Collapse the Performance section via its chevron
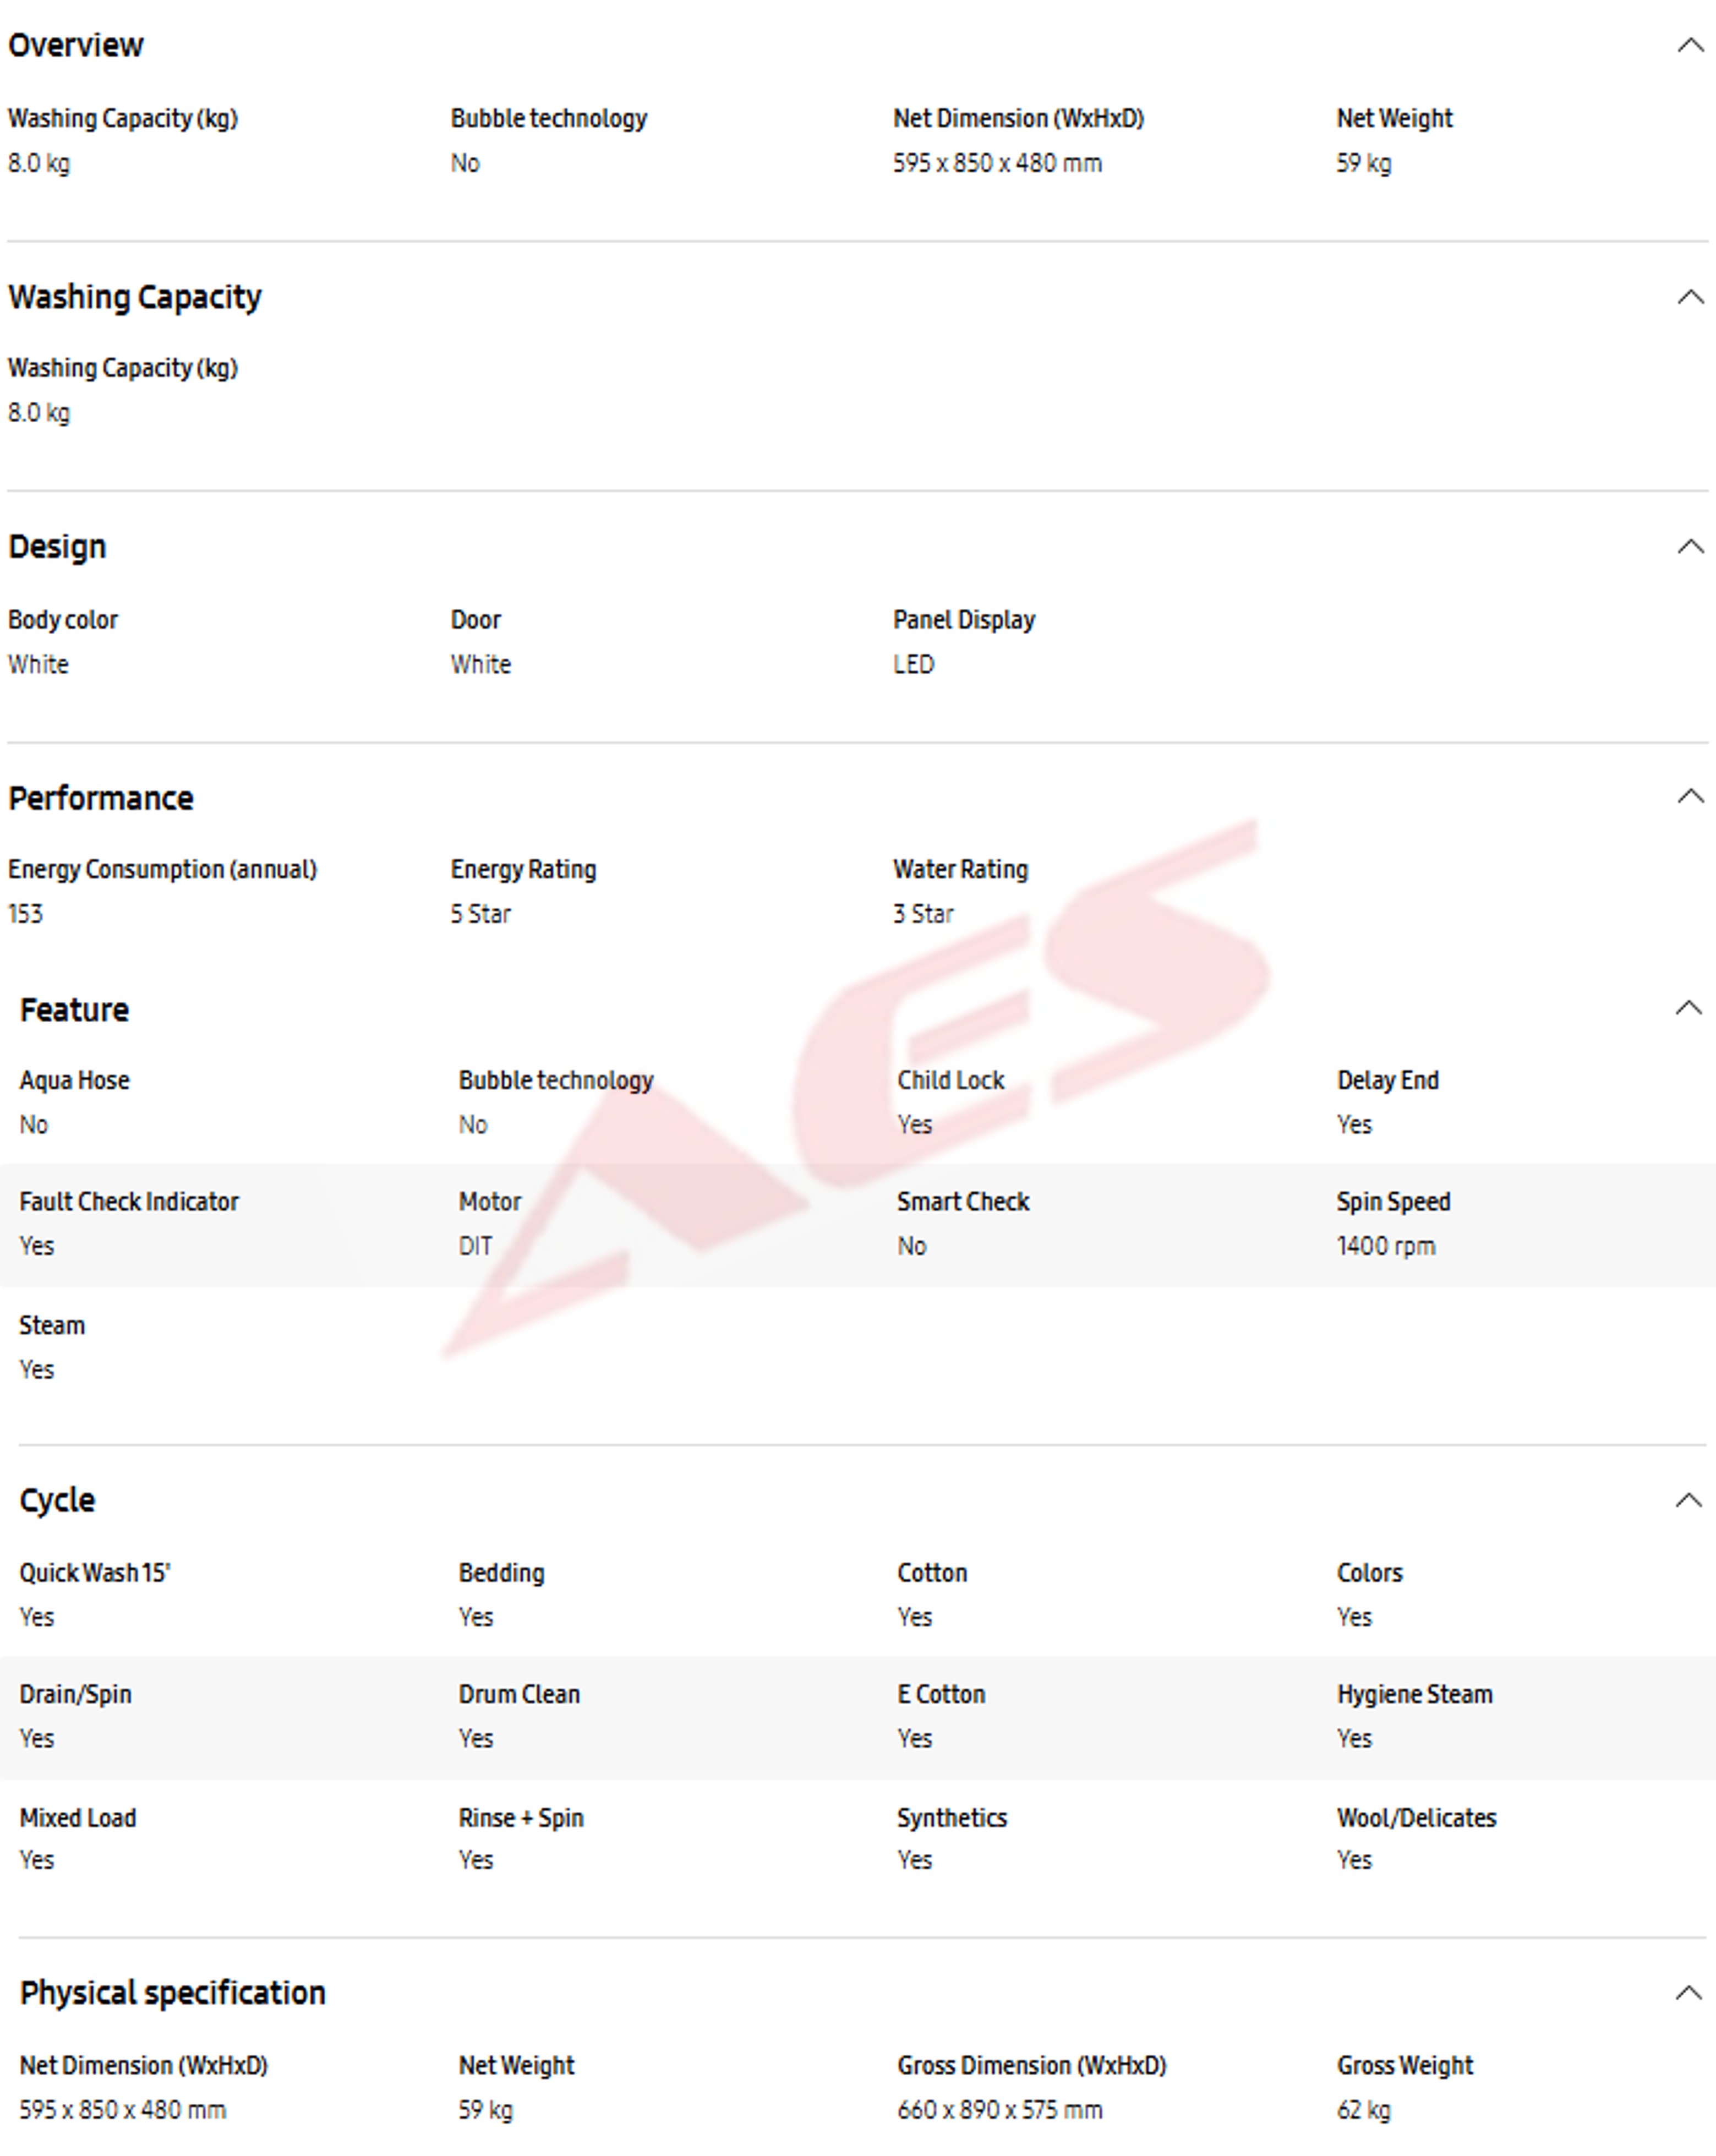Screen dimensions: 1716x2156 1689,796
